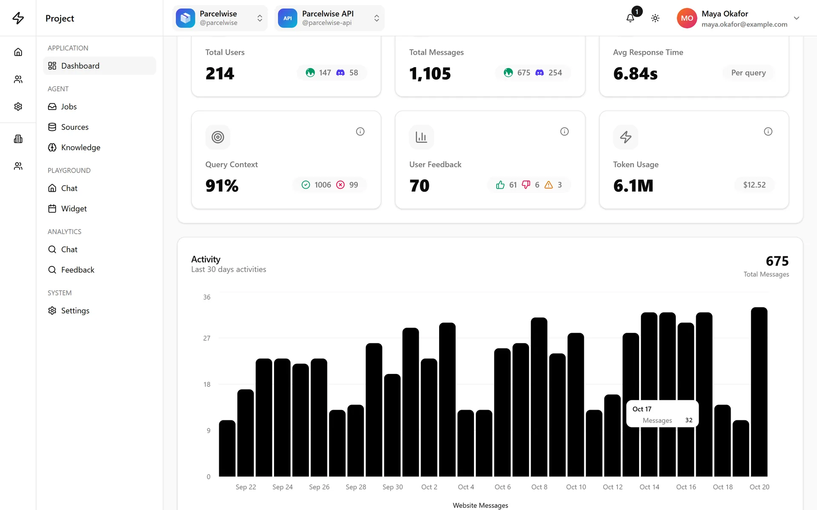The height and width of the screenshot is (510, 817).
Task: Show info for the Token Usage card
Action: (768, 131)
